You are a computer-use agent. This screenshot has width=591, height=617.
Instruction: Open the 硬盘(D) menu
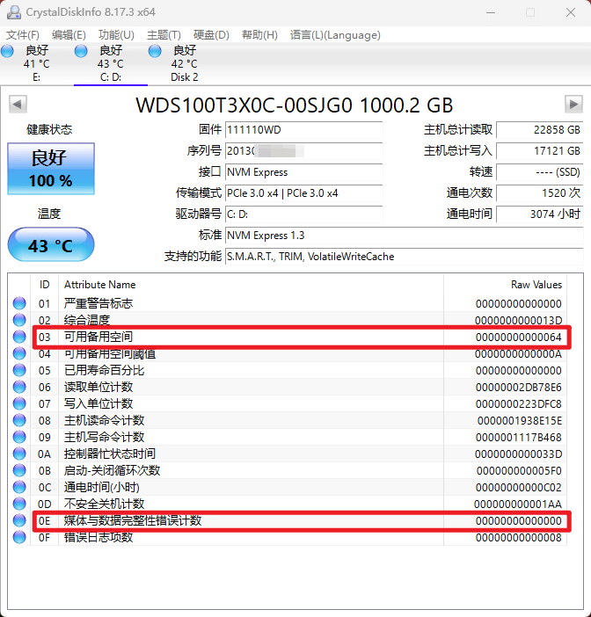[x=211, y=35]
